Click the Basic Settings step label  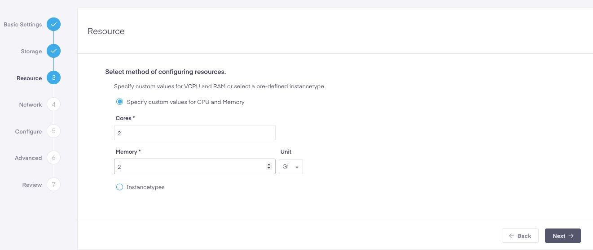[x=23, y=25]
